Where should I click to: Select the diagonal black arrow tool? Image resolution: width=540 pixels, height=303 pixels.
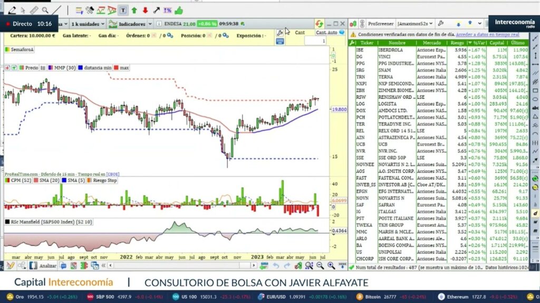click(156, 11)
